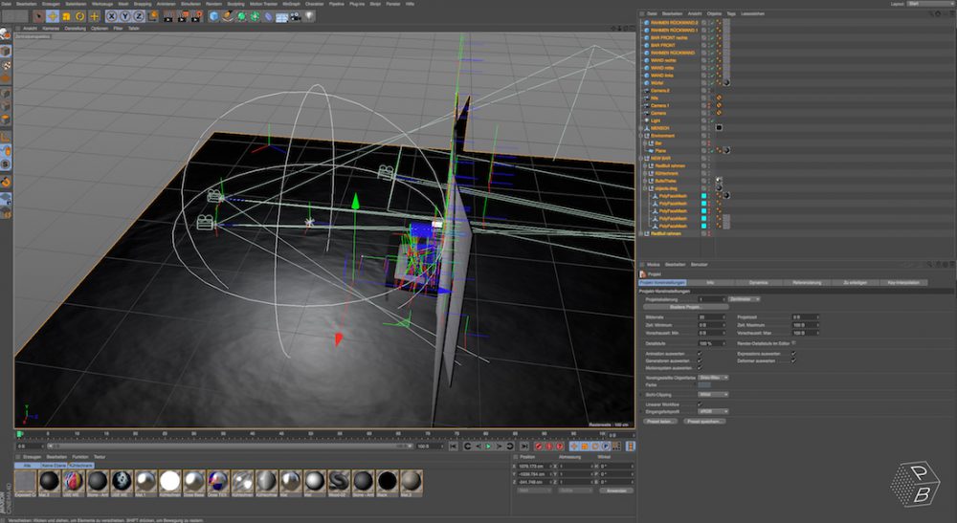
Task: Switch to the Info tab in Attributes
Action: point(710,283)
